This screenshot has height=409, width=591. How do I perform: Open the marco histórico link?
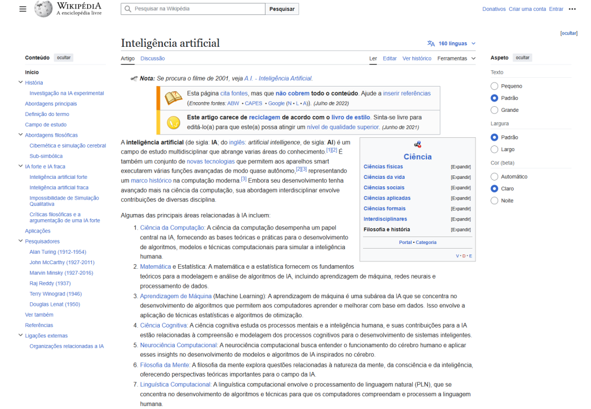[151, 181]
